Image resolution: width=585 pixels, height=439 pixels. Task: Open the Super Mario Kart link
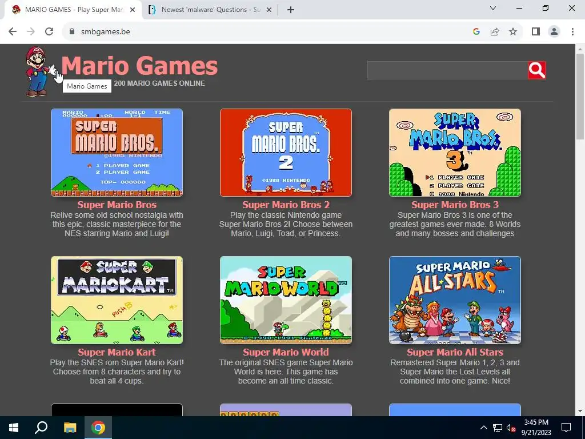(117, 352)
